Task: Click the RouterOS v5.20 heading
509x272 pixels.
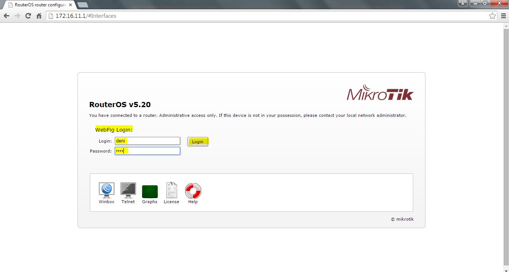Action: (x=120, y=105)
